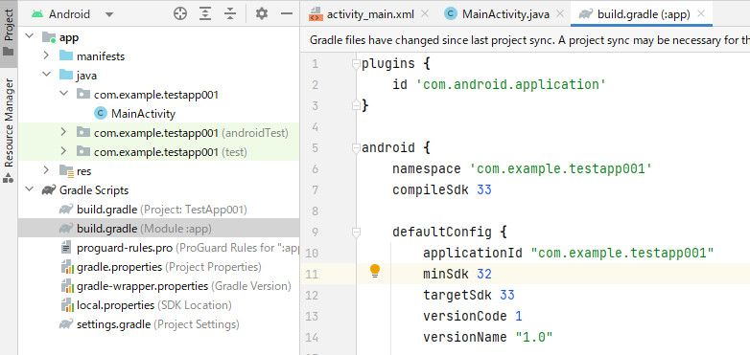750x355 pixels.
Task: Click the compileSdk value 33
Action: point(484,189)
